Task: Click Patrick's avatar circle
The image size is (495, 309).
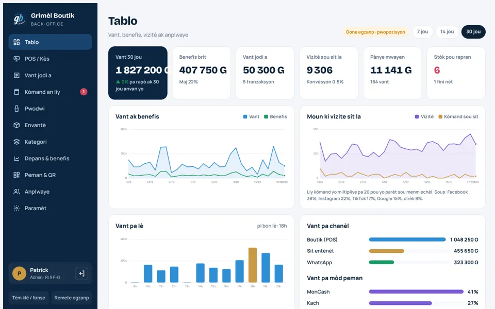Action: pos(19,273)
